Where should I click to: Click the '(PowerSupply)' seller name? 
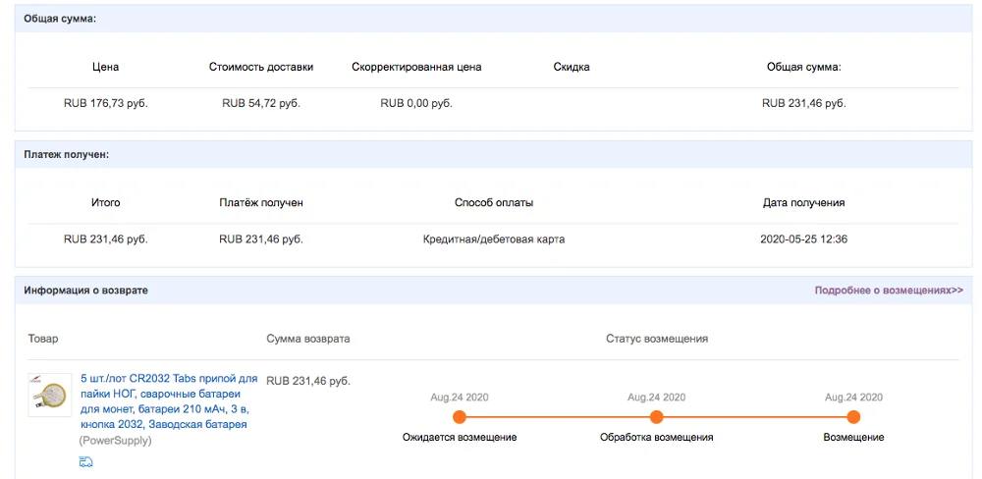115,441
